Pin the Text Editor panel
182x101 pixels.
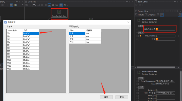(x=178, y=2)
